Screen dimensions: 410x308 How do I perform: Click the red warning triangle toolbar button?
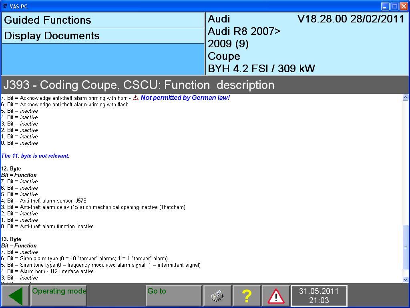click(x=276, y=296)
